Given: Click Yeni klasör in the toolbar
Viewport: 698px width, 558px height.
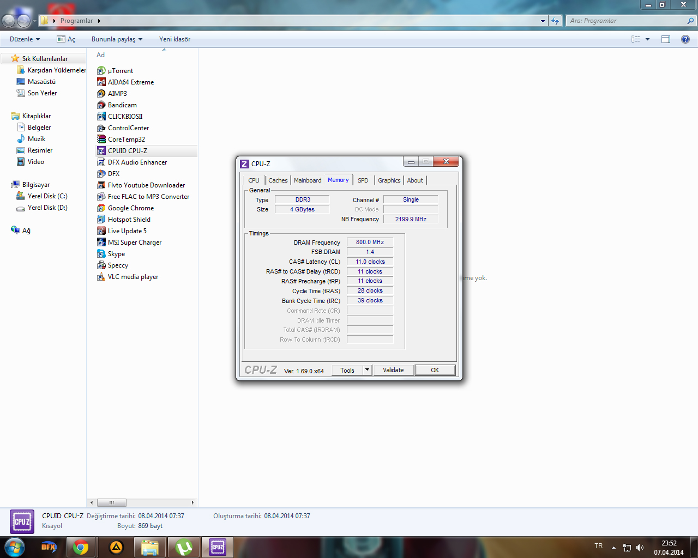Looking at the screenshot, I should 174,39.
